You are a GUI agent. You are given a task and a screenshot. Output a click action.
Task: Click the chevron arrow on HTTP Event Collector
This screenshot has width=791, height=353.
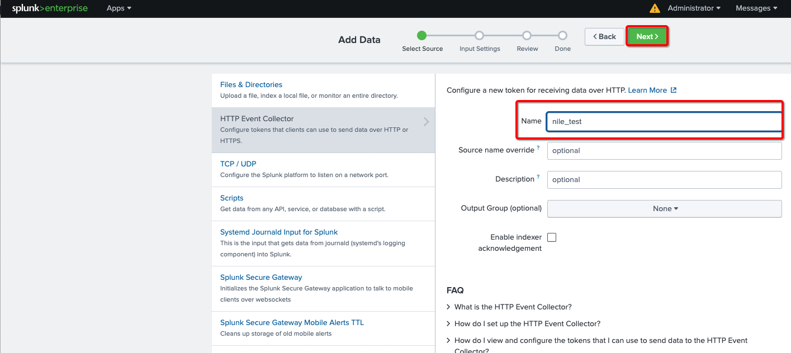tap(426, 122)
